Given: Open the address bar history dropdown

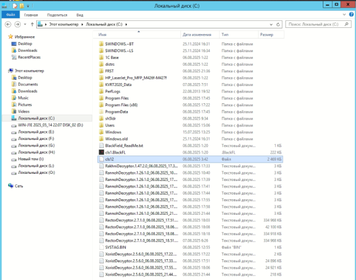Looking at the screenshot, I should coord(271,24).
